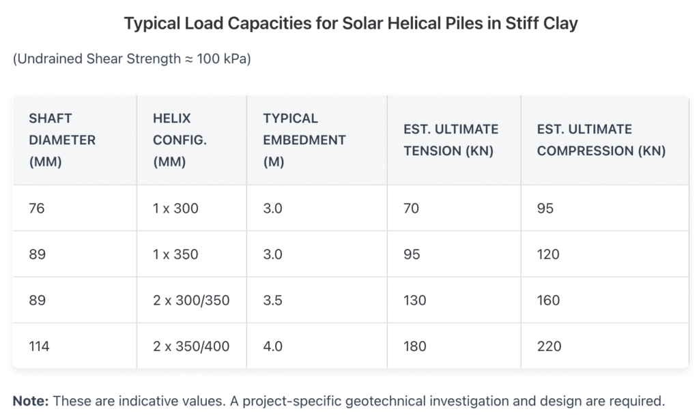This screenshot has height=420, width=699.
Task: Click the 220 compression value cell
Action: tap(549, 346)
